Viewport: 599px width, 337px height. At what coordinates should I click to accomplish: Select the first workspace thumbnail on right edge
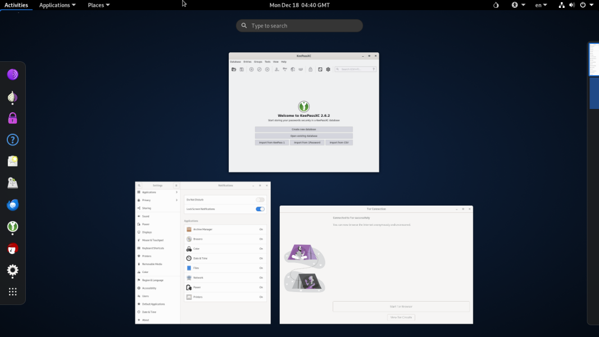(594, 59)
